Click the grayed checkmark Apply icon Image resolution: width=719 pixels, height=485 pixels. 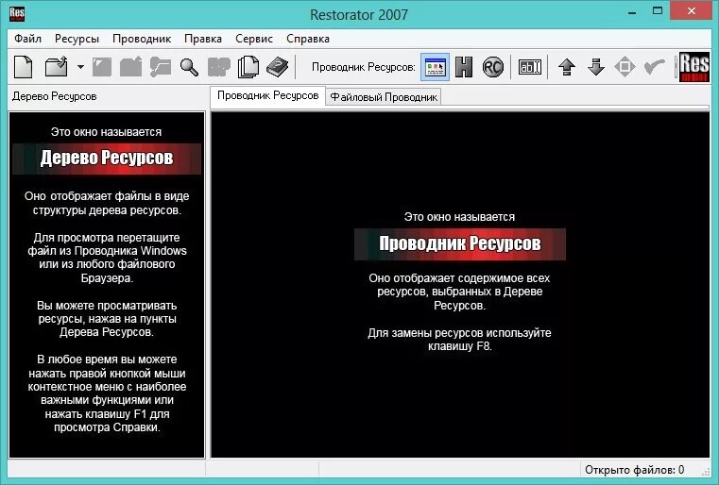tap(655, 67)
